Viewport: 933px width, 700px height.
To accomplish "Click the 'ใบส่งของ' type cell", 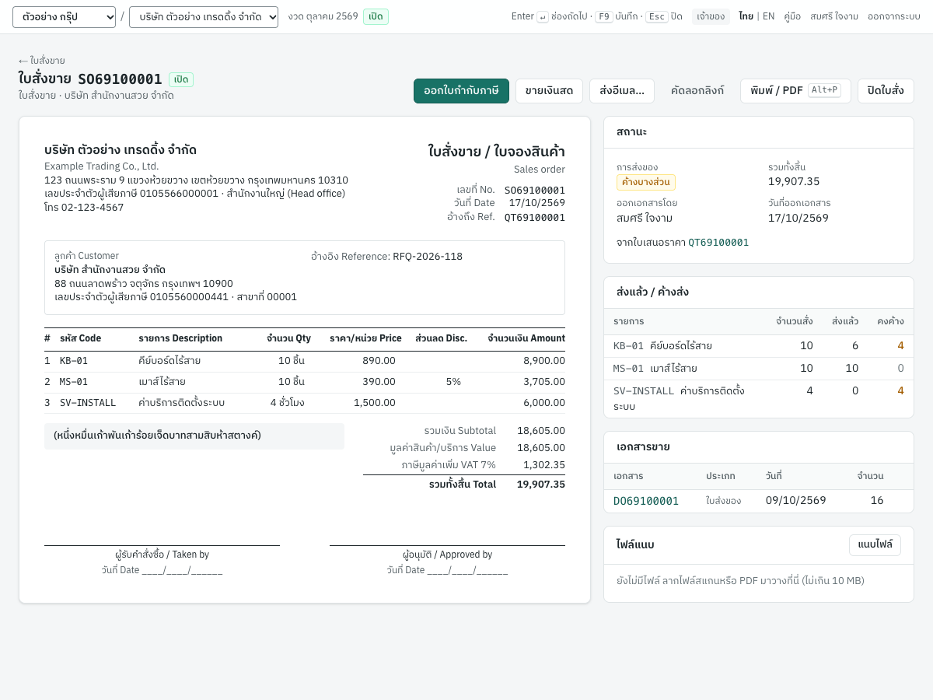I will pos(723,501).
